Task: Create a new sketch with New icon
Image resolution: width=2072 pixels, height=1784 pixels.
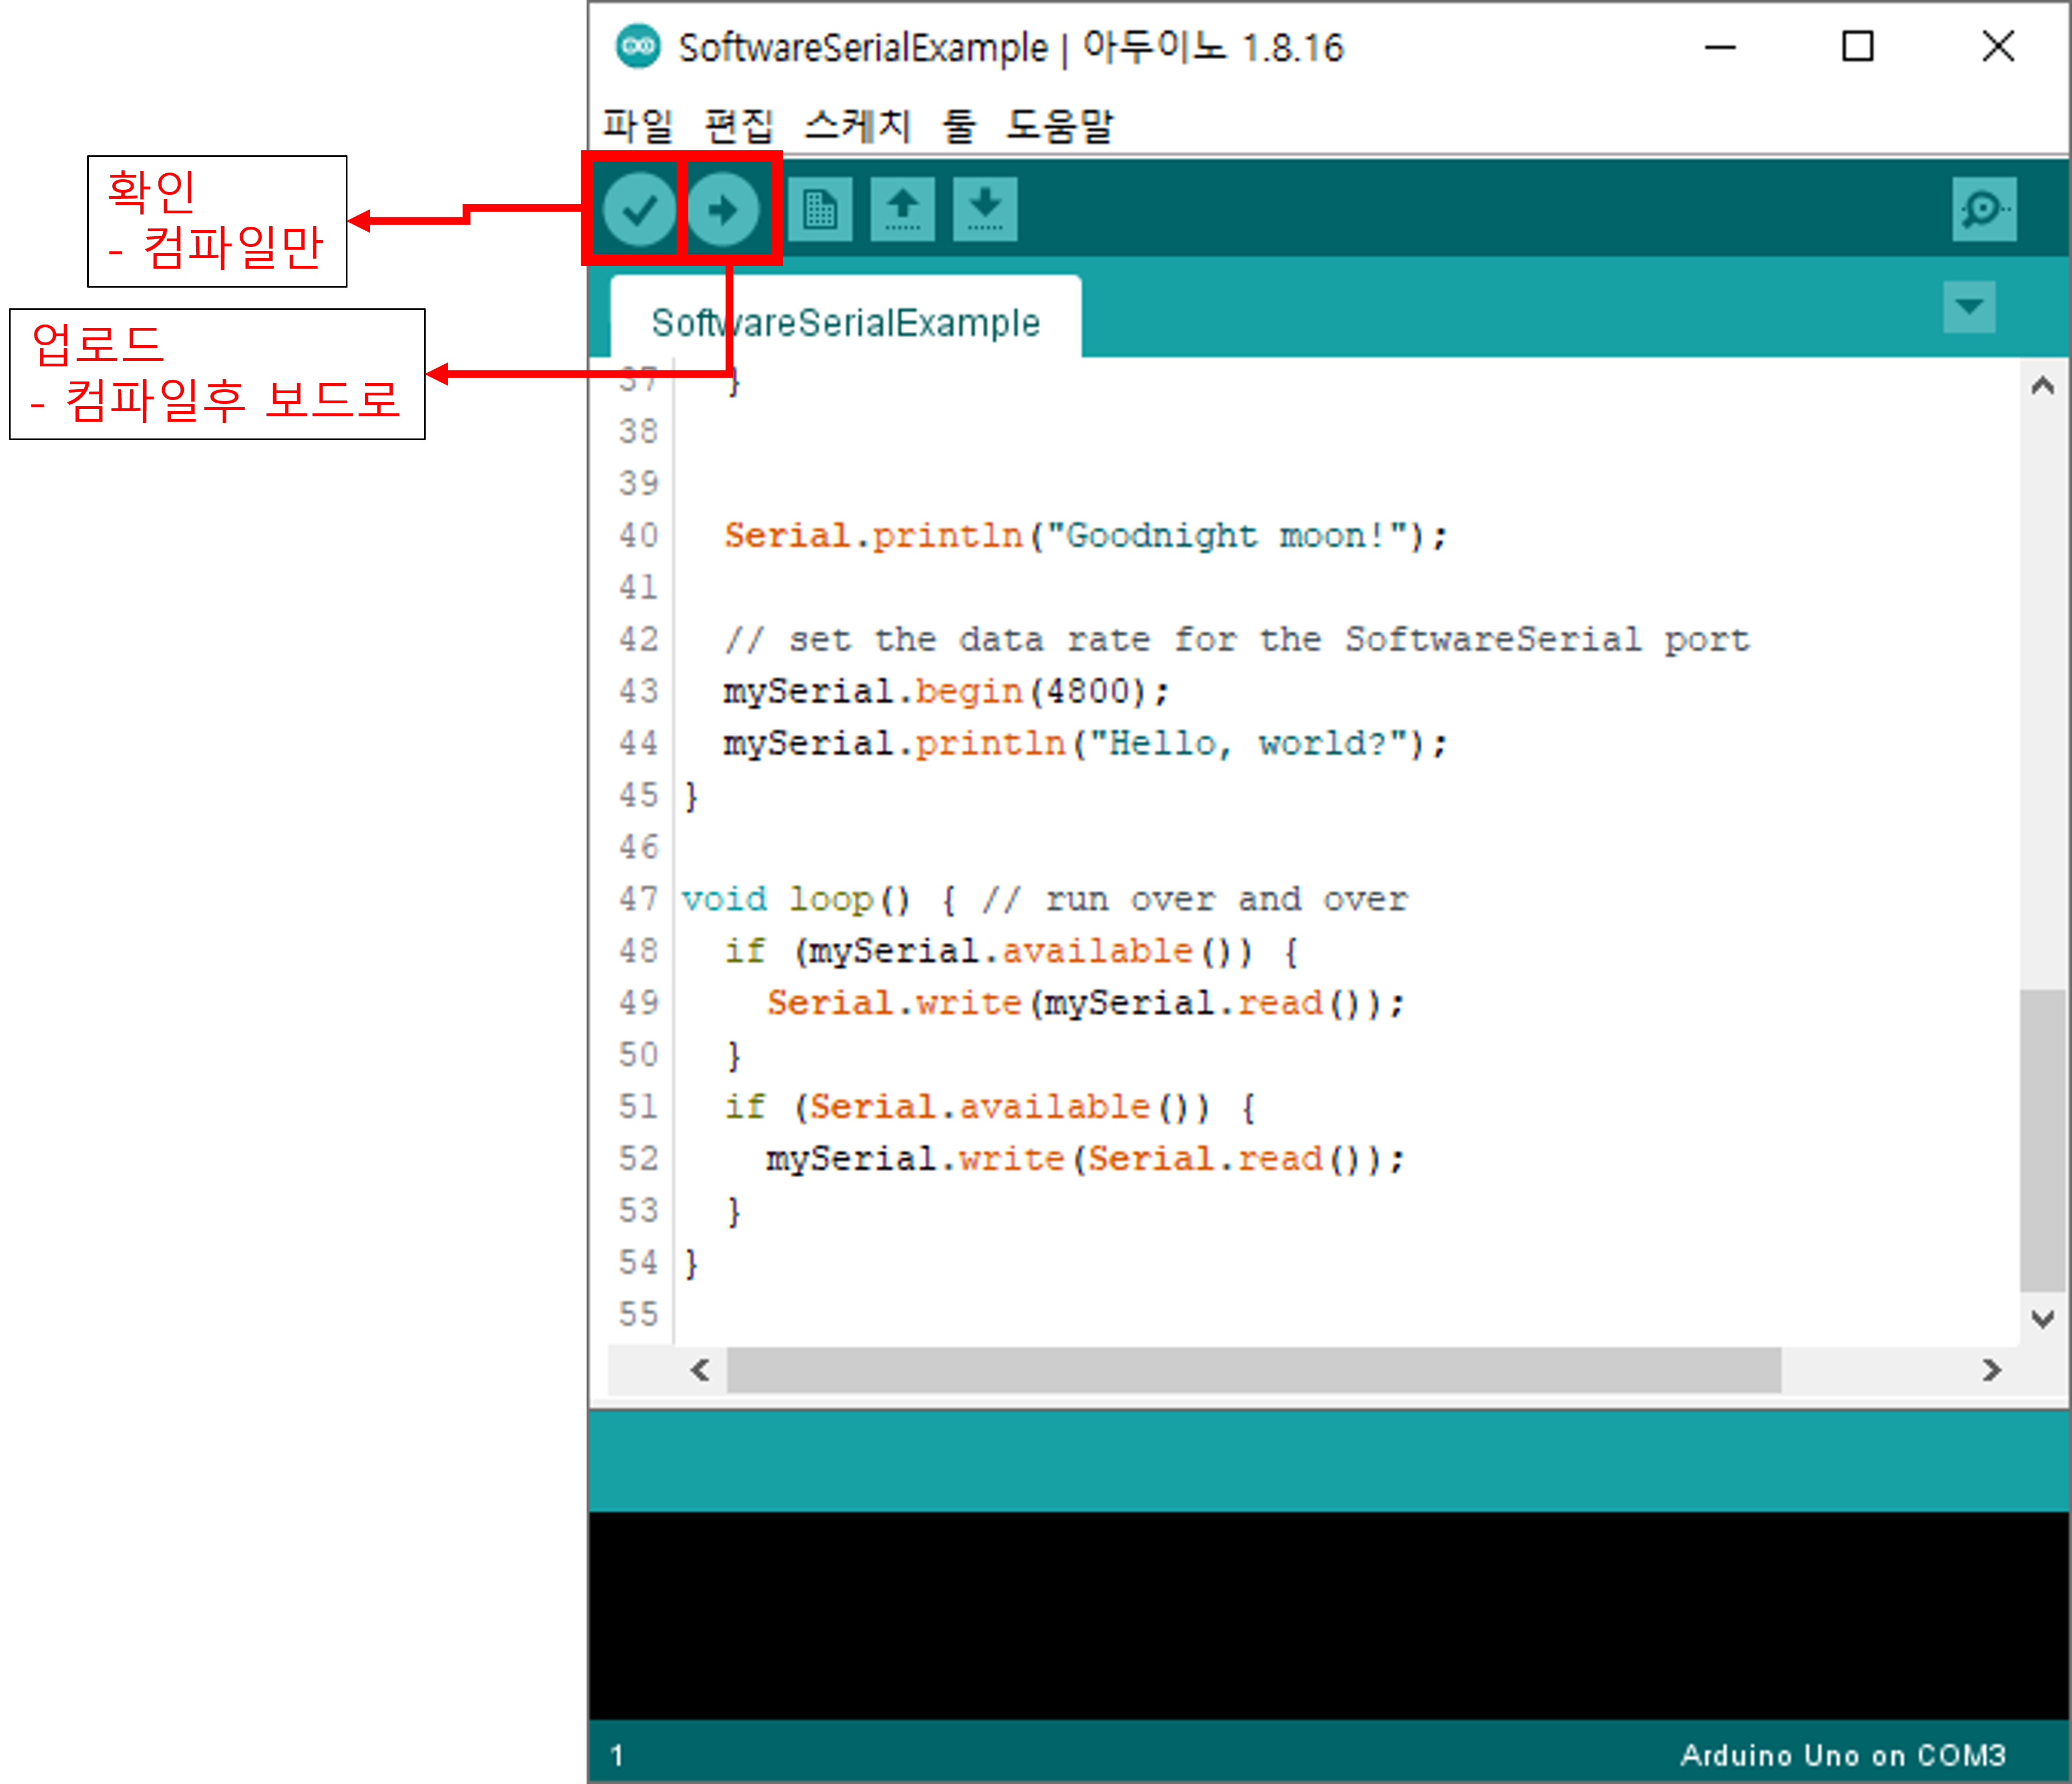Action: click(x=820, y=209)
